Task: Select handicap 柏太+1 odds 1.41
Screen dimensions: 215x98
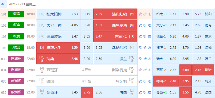Action: click(166, 14)
